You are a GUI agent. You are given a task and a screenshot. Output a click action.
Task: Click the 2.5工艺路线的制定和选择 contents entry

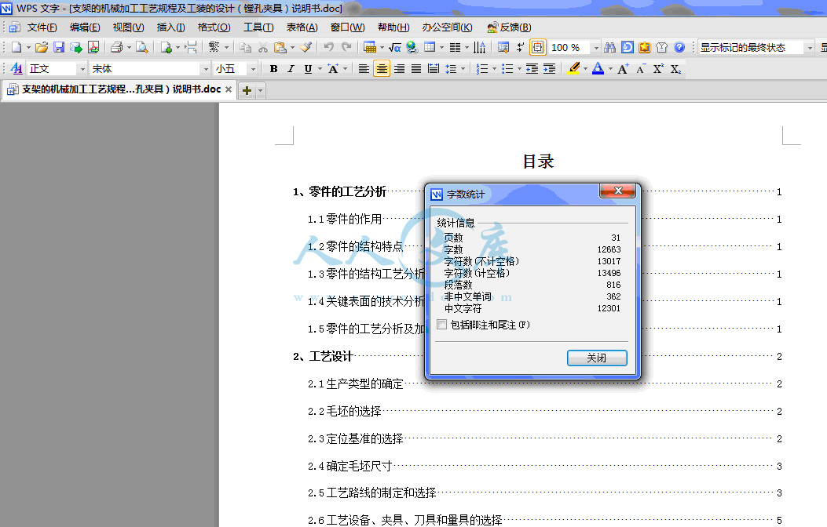[371, 492]
